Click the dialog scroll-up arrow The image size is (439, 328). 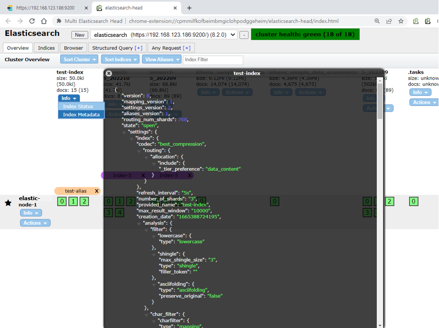[380, 80]
